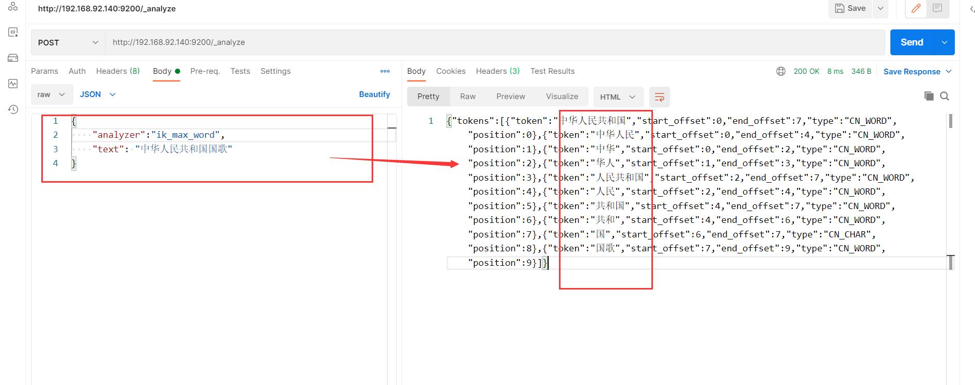Click the "analyzer":"ik_max_word" line in editor

tap(158, 135)
